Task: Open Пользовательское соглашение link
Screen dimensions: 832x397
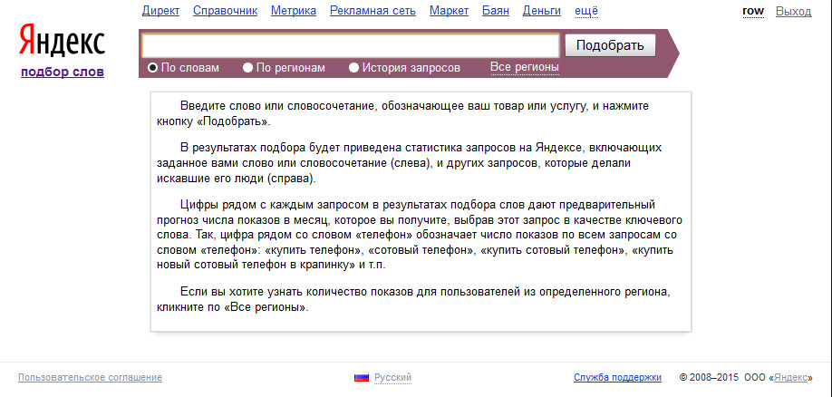Action: click(91, 378)
